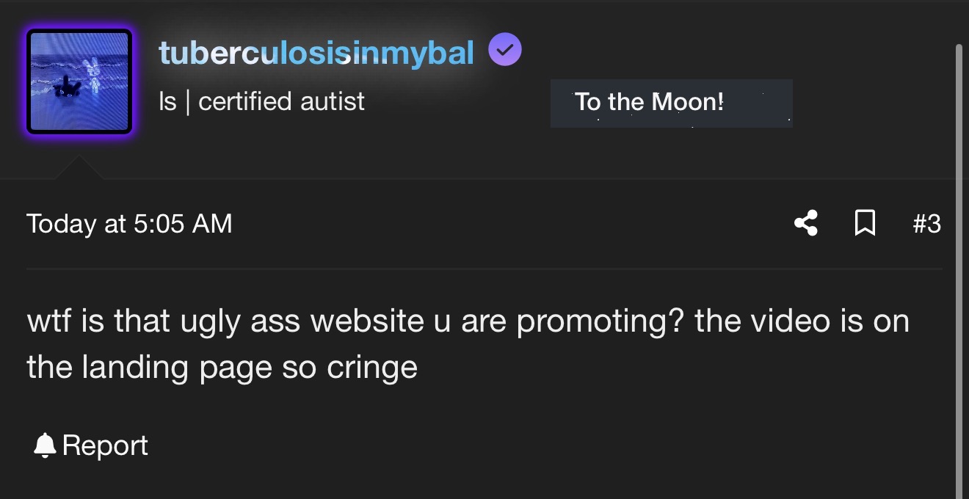Screen dimensions: 969x499
Task: Click the To the Moon! banner
Action: tap(671, 103)
